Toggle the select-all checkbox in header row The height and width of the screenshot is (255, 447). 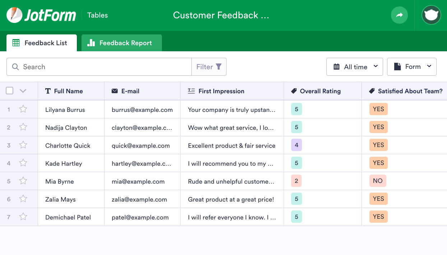[x=9, y=91]
